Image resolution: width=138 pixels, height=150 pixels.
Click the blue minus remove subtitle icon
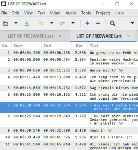coord(98,23)
